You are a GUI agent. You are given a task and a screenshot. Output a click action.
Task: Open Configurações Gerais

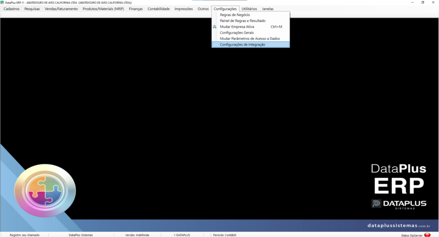click(x=251, y=32)
